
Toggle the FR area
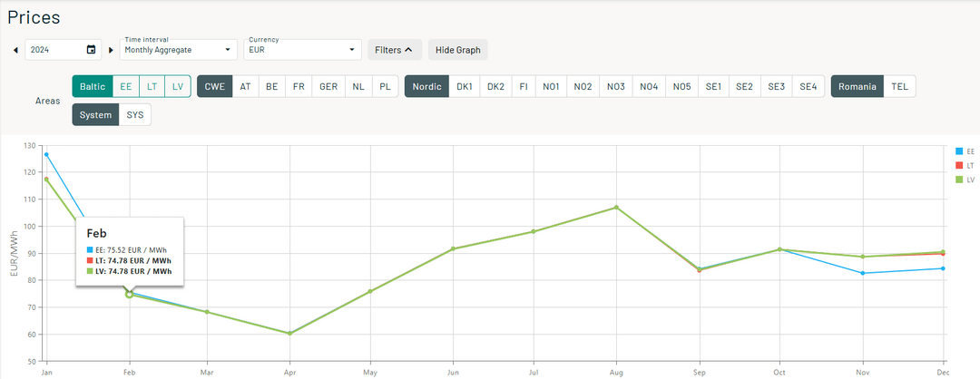point(299,87)
